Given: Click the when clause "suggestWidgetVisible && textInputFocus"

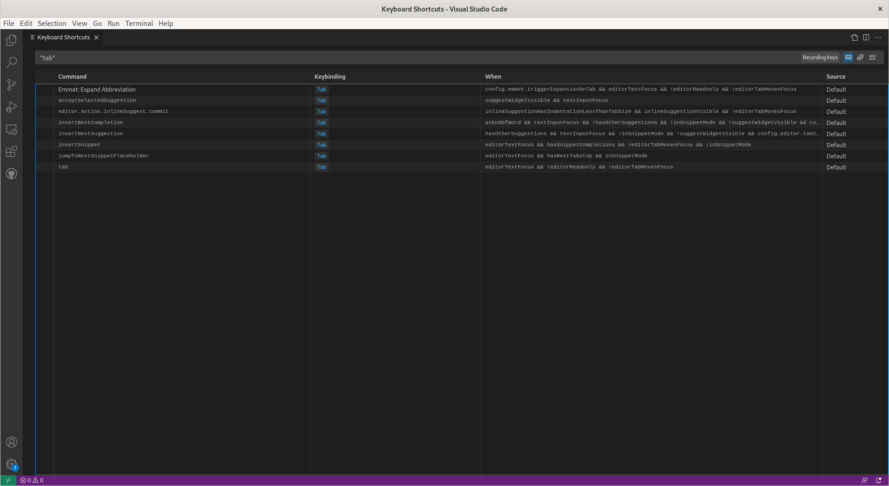Looking at the screenshot, I should pyautogui.click(x=547, y=100).
